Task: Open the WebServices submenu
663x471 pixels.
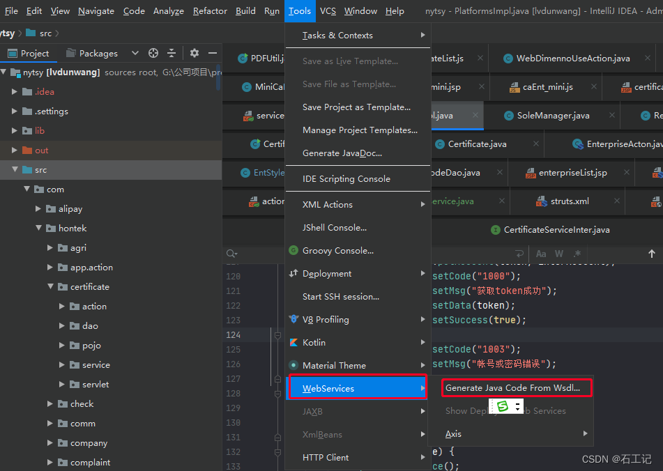Action: pyautogui.click(x=357, y=388)
